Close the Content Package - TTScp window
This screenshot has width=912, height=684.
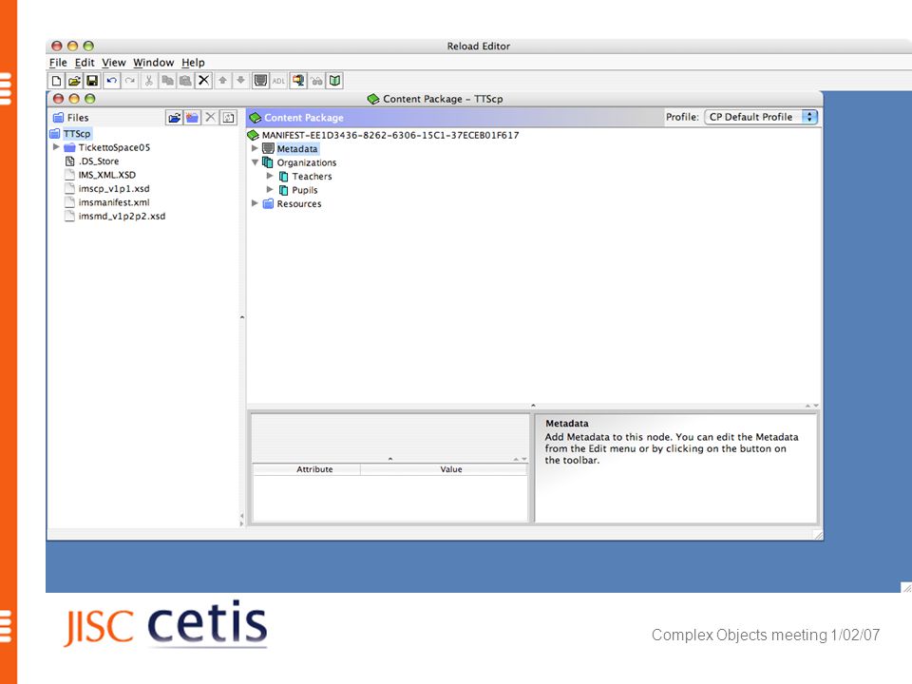coord(58,99)
